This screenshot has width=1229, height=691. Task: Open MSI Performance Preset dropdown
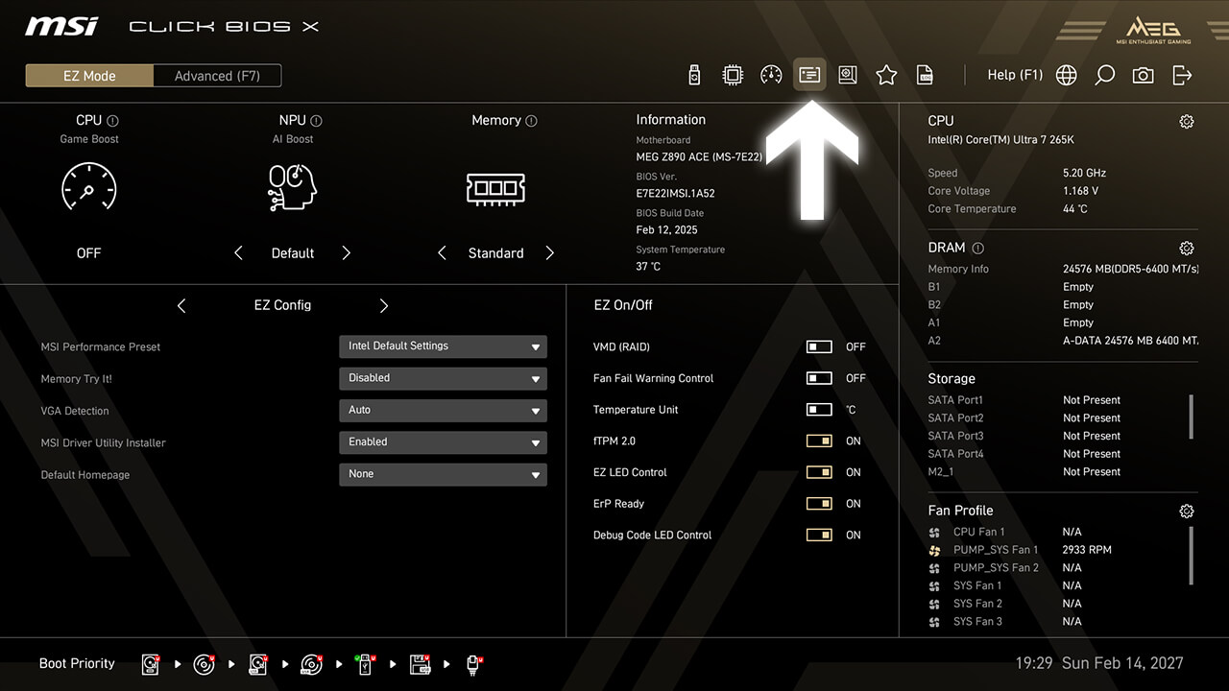(443, 346)
